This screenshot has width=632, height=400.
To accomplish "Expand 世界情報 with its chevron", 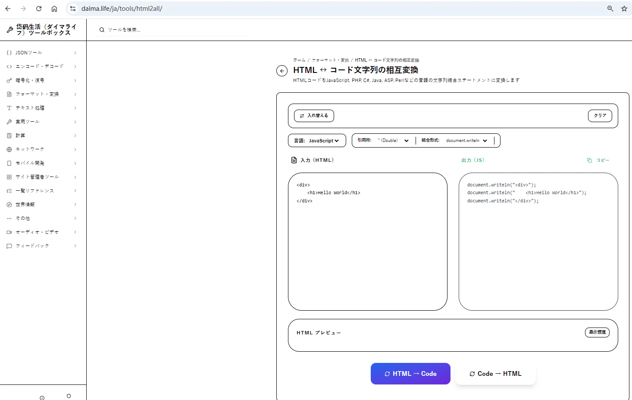I will tap(75, 205).
